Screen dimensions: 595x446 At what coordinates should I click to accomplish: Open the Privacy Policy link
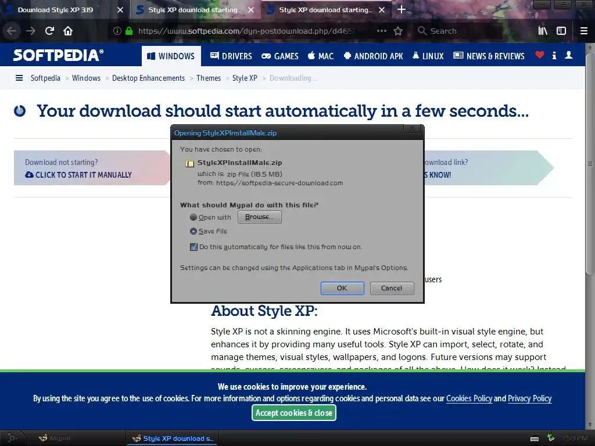530,398
